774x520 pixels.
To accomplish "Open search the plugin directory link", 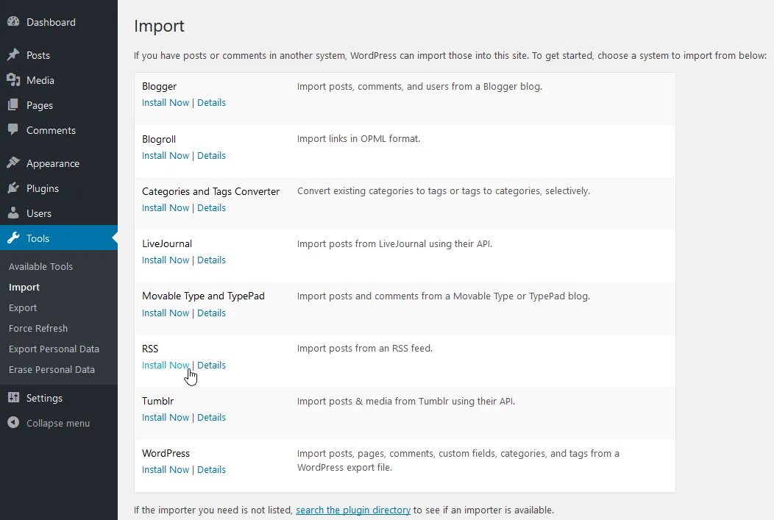I will point(352,510).
